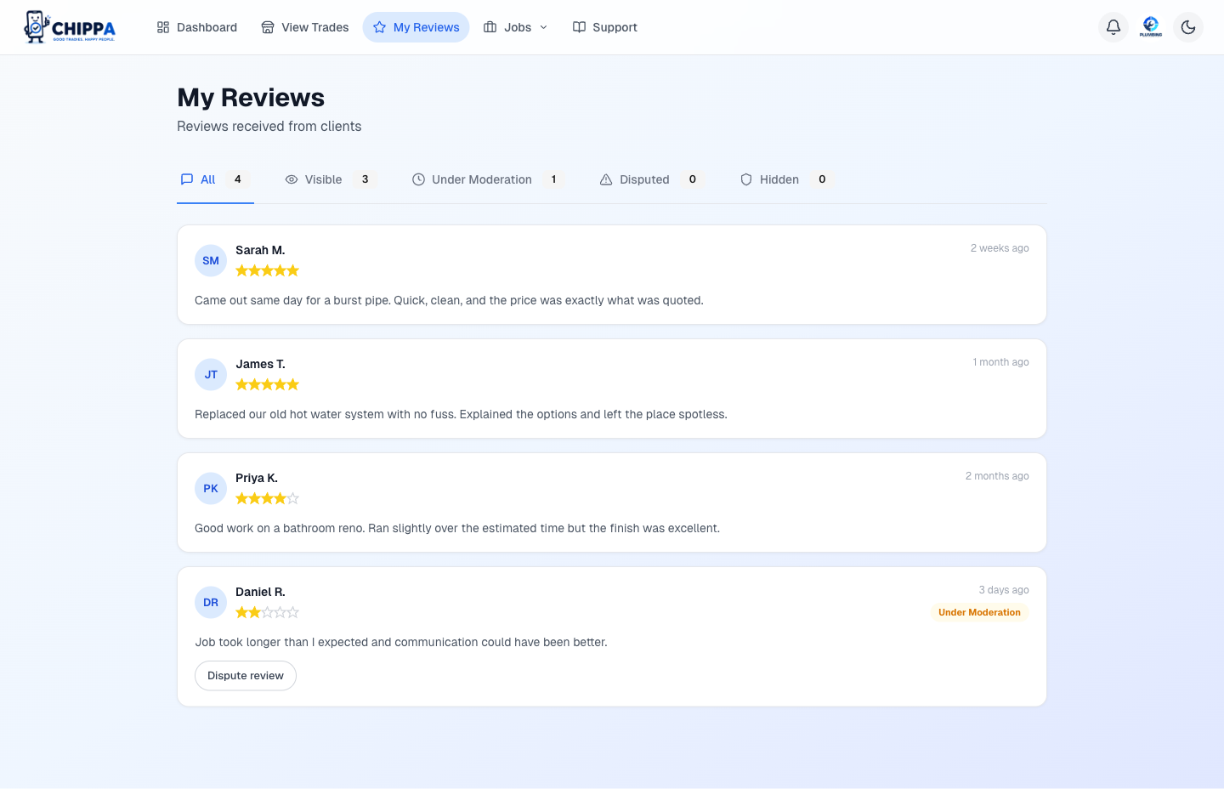Click Sarah M.'s five-star rating
The width and height of the screenshot is (1224, 789).
click(x=267, y=270)
